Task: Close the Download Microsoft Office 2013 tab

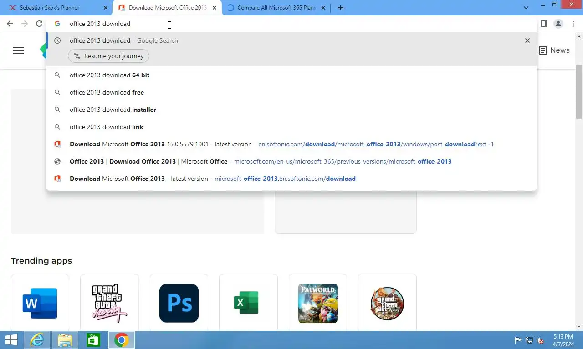Action: (x=215, y=8)
